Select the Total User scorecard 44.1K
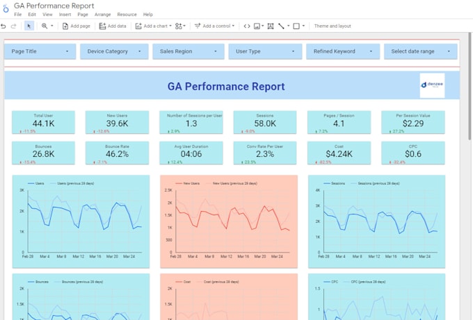Screen dimensions: 473x320 [43, 122]
